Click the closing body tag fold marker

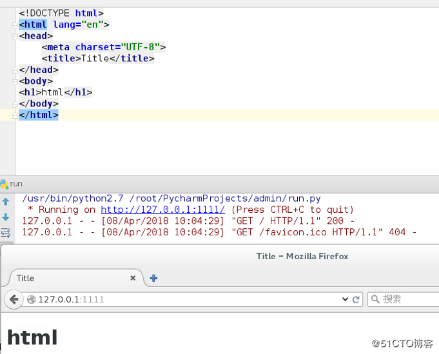[15, 104]
